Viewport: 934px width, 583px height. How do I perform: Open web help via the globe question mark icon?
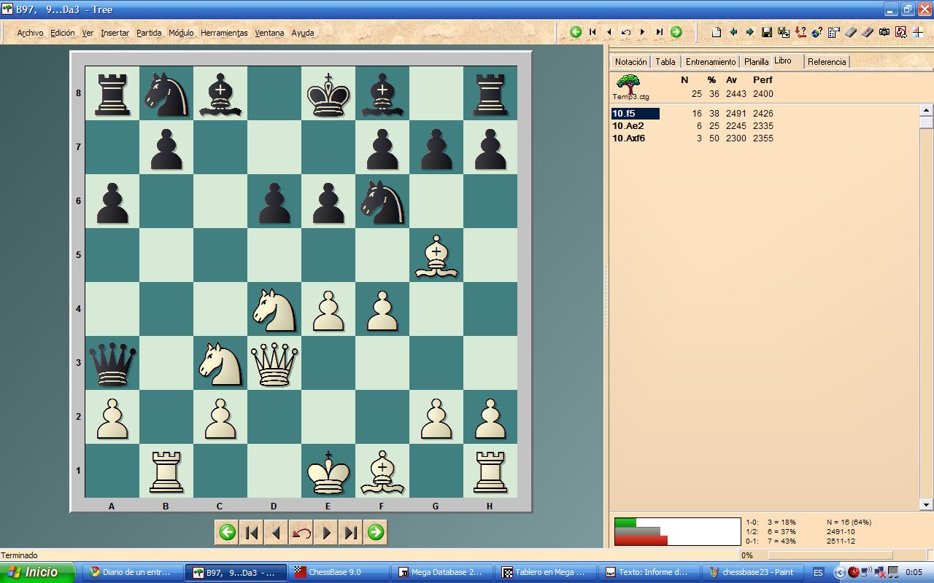tap(817, 32)
